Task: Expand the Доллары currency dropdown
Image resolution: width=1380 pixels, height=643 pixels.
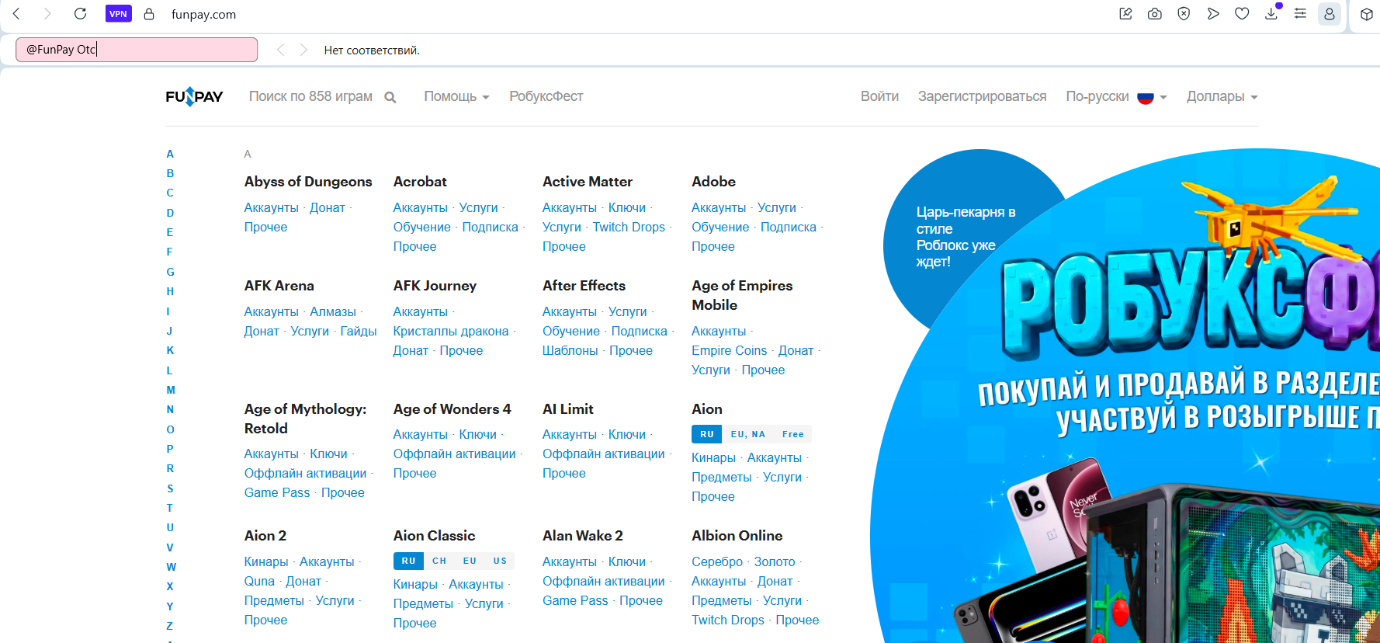Action: pyautogui.click(x=1222, y=96)
